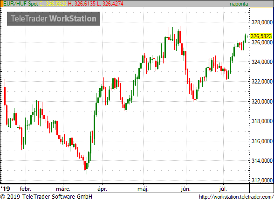This screenshot has width=274, height=201.
Task: Select the naponta interval label
Action: (x=239, y=4)
